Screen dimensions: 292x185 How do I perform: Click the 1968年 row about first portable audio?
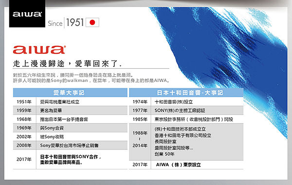(x=70, y=119)
